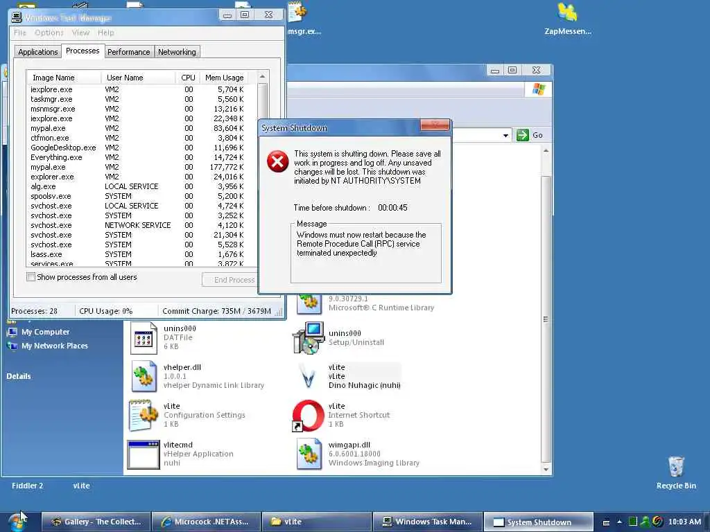Click the green Go arrow in vLite folder window
Screen dimensions: 710x532
[x=523, y=135]
